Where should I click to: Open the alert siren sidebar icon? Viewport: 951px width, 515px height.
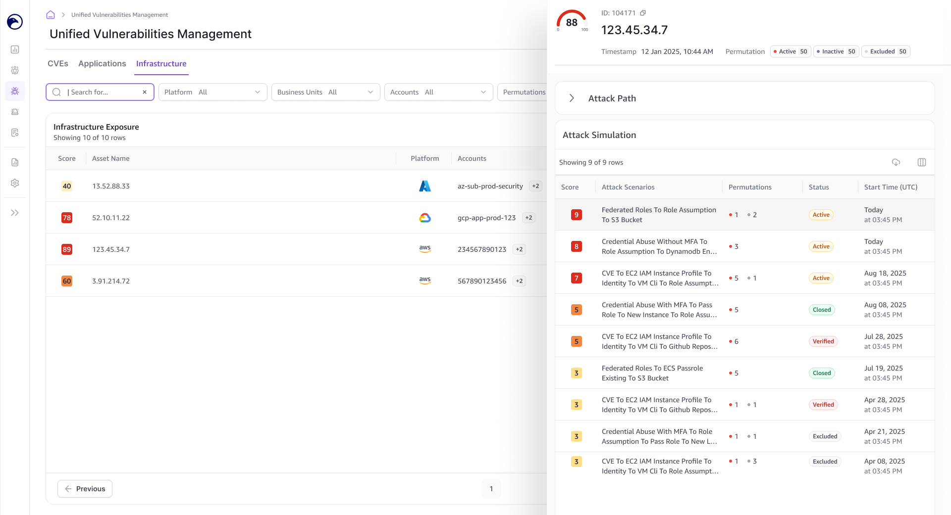pyautogui.click(x=15, y=112)
